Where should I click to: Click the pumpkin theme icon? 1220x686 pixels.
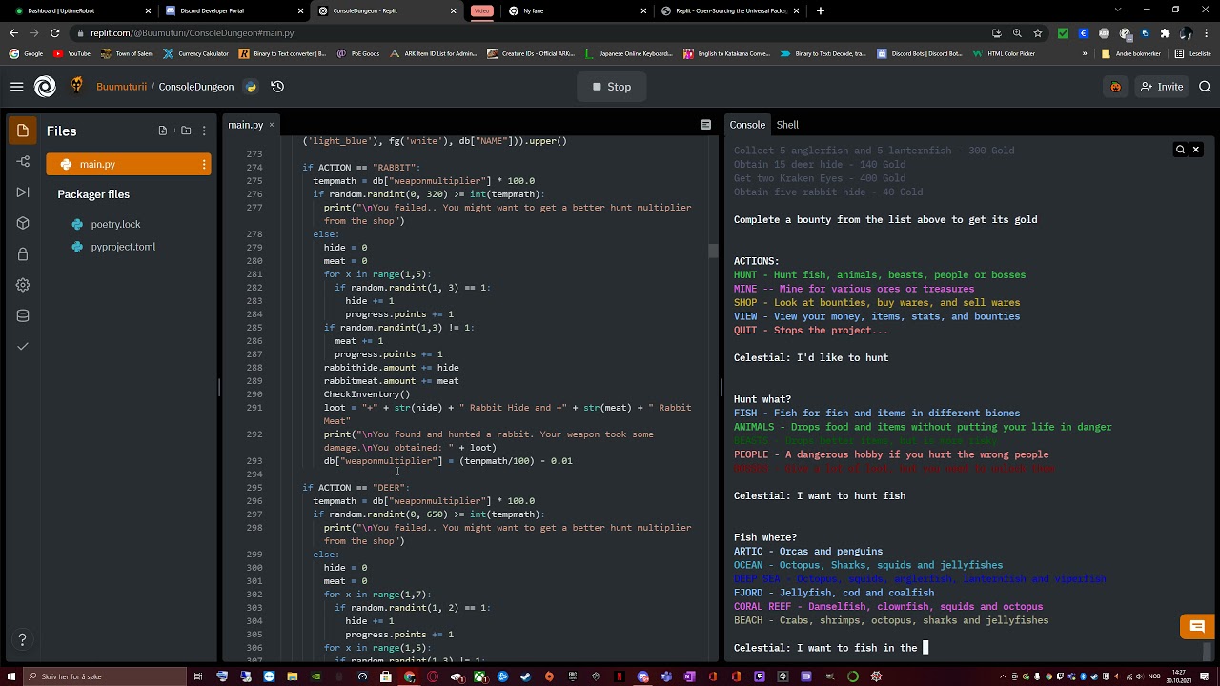pyautogui.click(x=1115, y=87)
